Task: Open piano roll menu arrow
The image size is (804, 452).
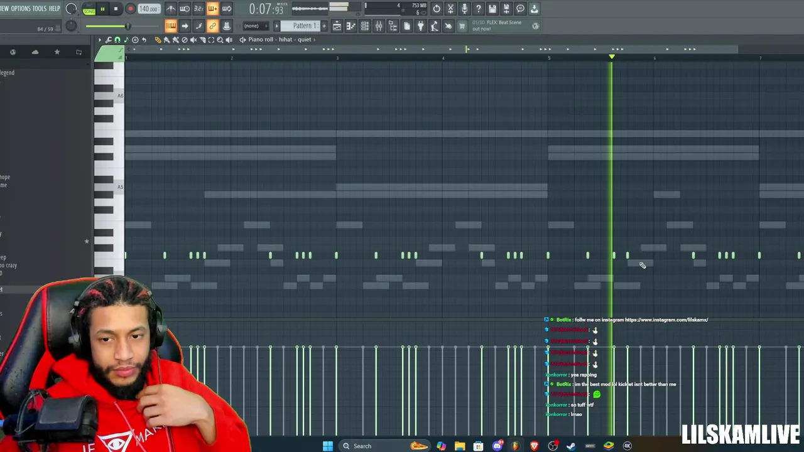Action: coord(100,40)
